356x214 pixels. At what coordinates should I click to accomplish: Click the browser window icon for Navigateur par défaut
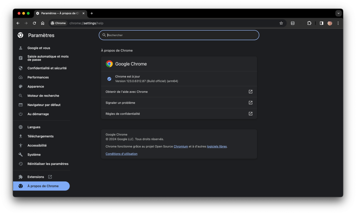21,105
